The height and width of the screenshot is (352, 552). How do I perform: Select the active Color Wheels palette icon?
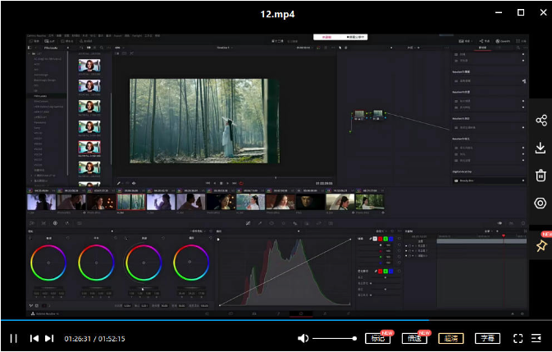click(55, 223)
